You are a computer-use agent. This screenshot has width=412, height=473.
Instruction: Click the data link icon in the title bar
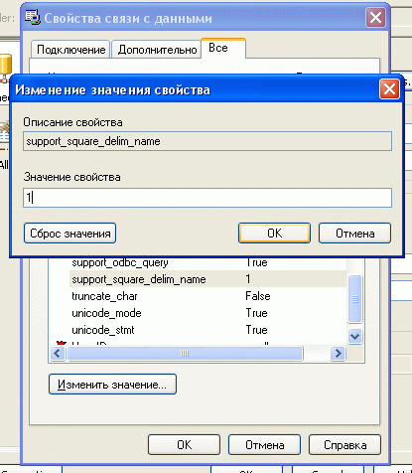(33, 17)
